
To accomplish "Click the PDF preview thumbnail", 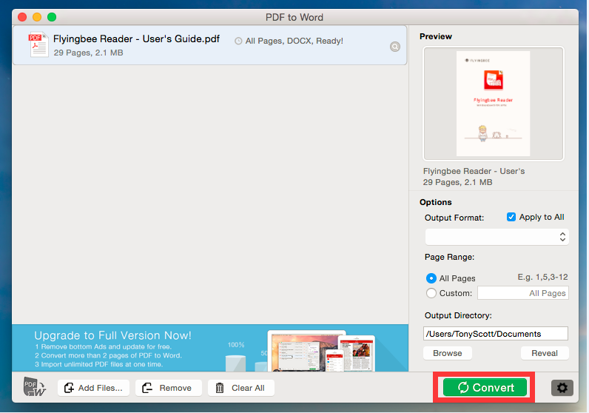I will point(494,104).
